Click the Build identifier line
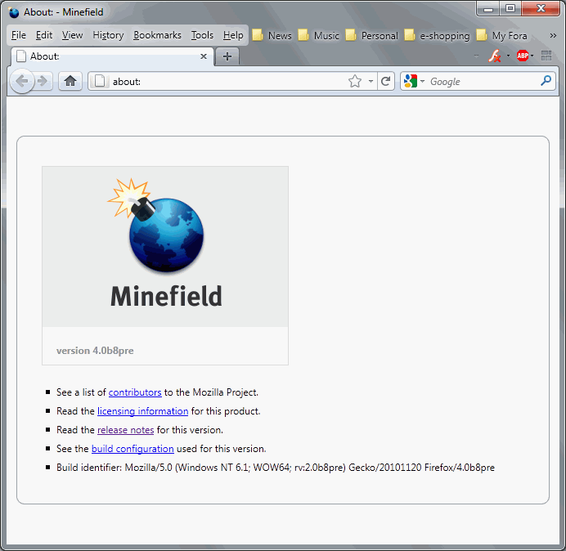This screenshot has width=566, height=551. (x=276, y=468)
